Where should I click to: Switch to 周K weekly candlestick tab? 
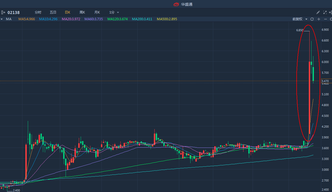pyautogui.click(x=82, y=12)
